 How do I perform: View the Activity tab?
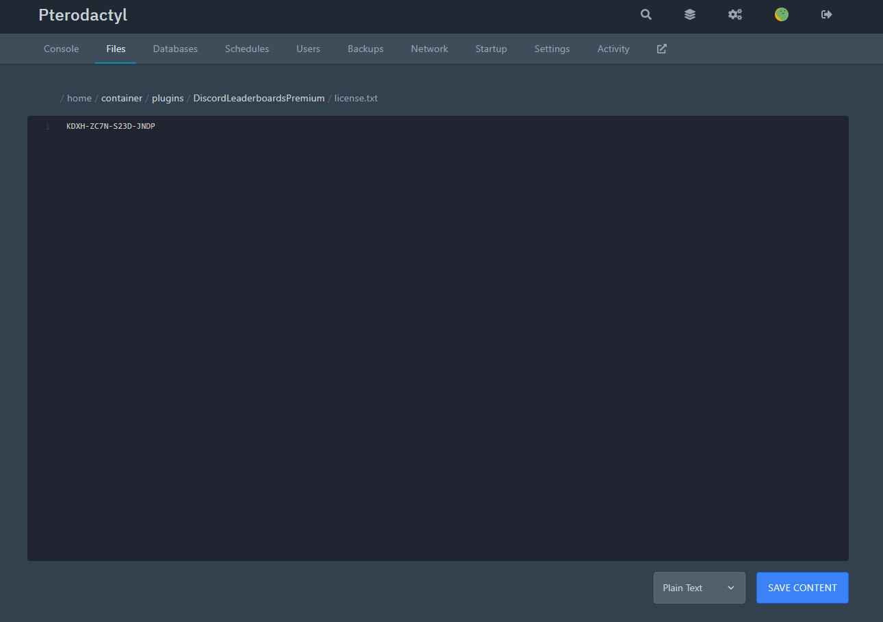click(x=613, y=49)
